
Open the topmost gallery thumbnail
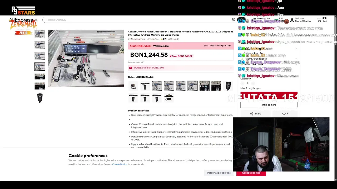[x=40, y=34]
